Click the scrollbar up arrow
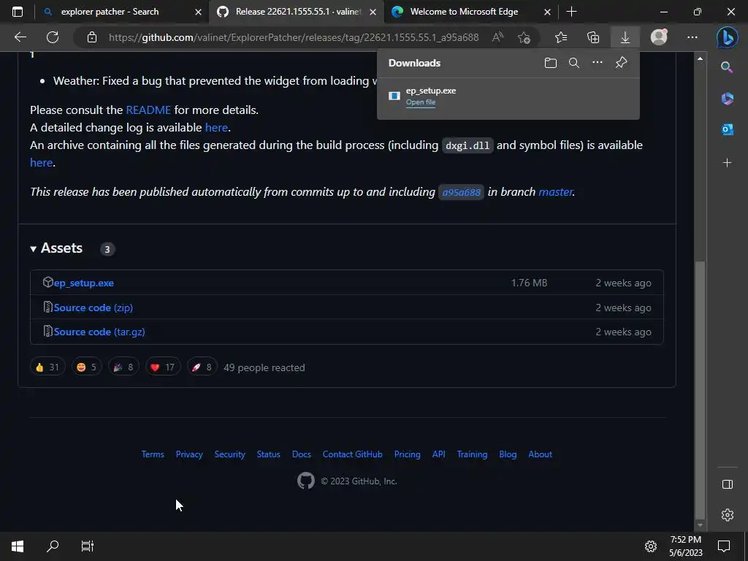Viewport: 748px width, 561px height. point(700,58)
